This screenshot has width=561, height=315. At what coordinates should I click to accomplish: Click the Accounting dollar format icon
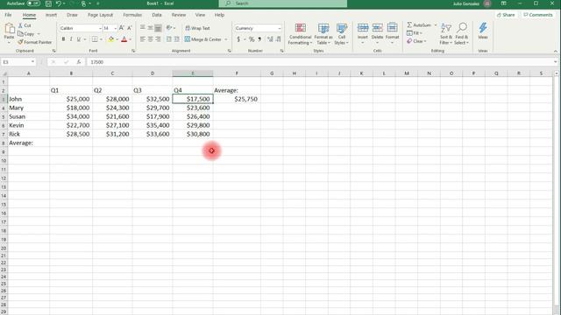238,39
